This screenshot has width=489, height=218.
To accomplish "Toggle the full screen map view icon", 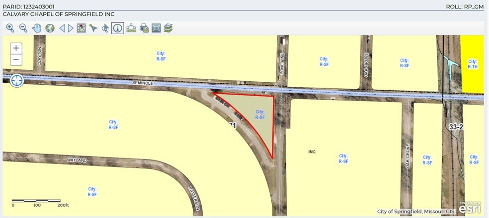I will pyautogui.click(x=156, y=28).
